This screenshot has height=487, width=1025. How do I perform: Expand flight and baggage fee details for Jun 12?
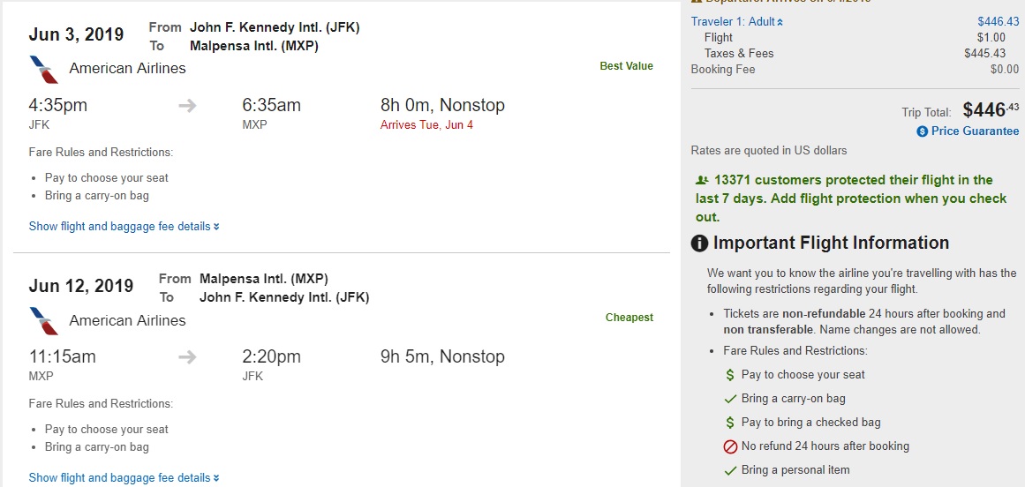124,478
